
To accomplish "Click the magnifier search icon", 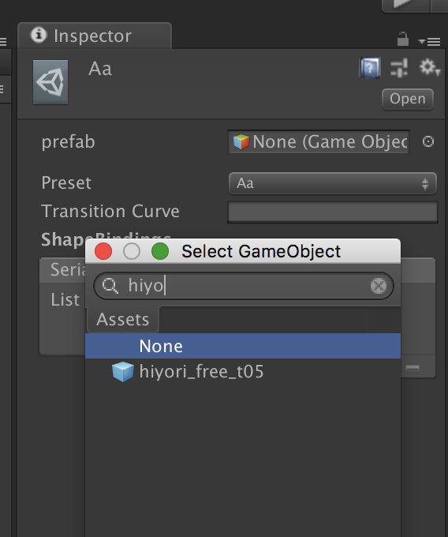I will 110,286.
